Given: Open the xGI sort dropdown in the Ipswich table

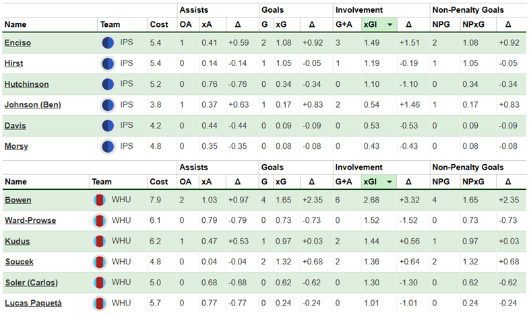Looking at the screenshot, I should pos(389,24).
